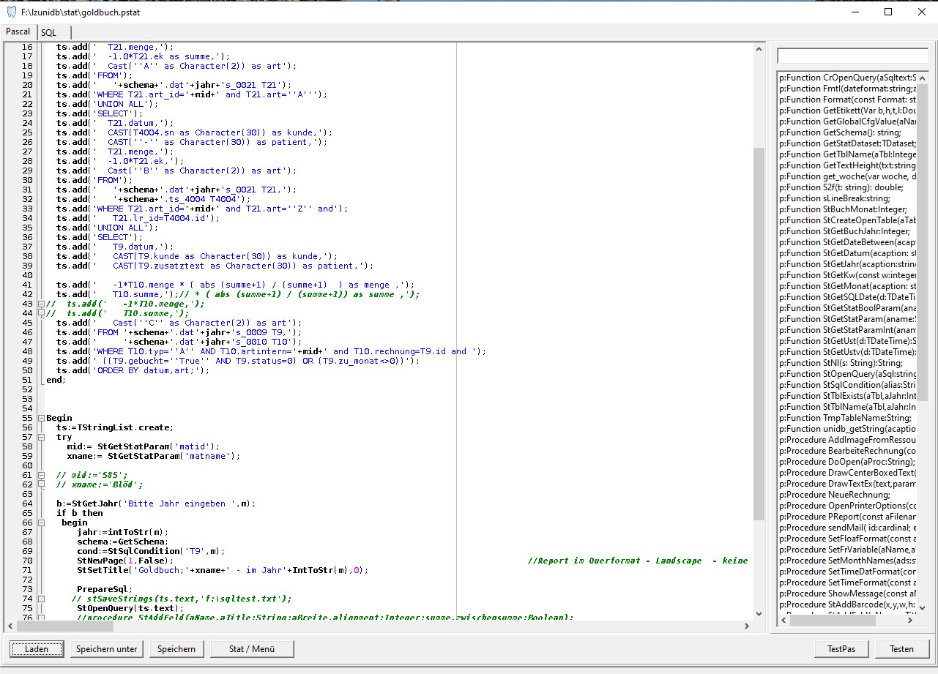Open the Stat / Menü button
The height and width of the screenshot is (674, 938).
(253, 648)
